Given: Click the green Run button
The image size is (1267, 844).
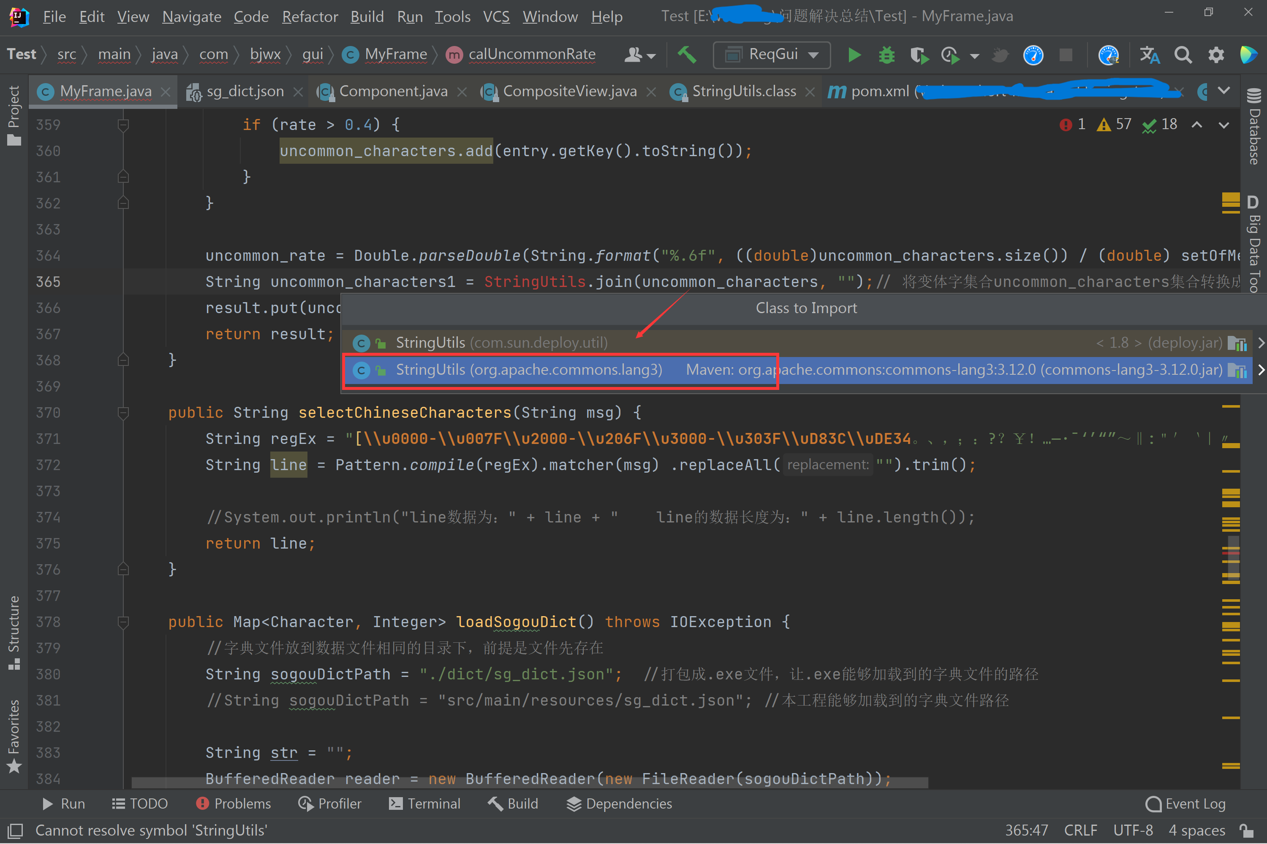Looking at the screenshot, I should pos(854,55).
